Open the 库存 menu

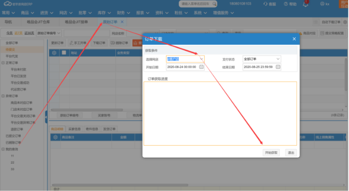pyautogui.click(x=104, y=13)
